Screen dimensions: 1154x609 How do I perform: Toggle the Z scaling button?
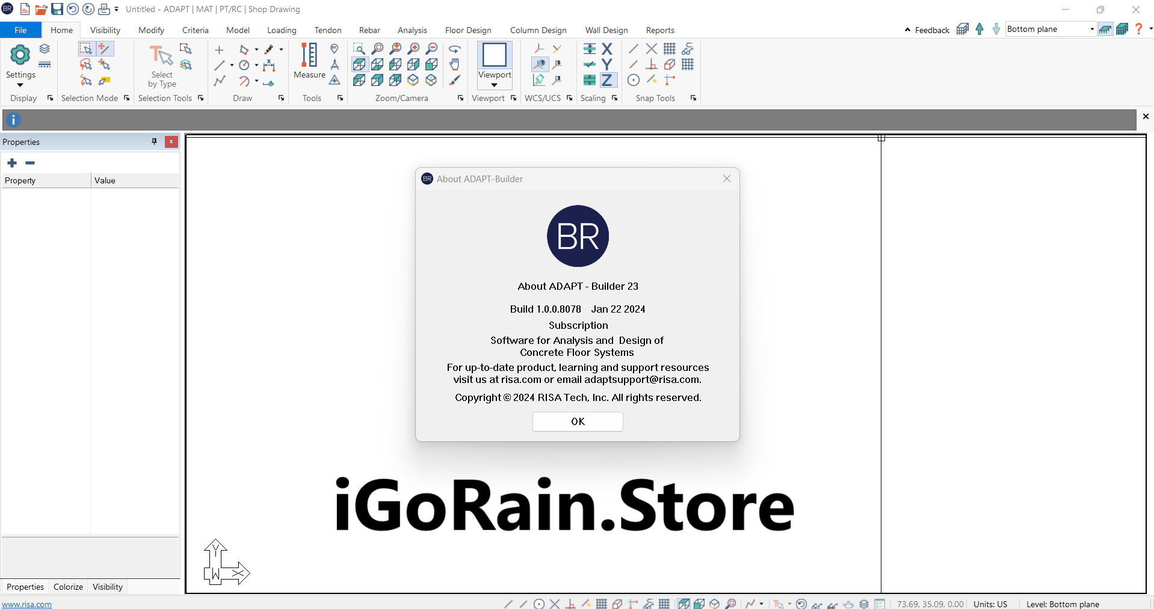tap(607, 80)
